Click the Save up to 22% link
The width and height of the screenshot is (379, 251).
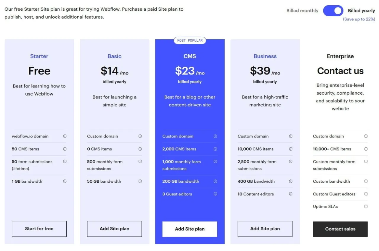coord(359,19)
